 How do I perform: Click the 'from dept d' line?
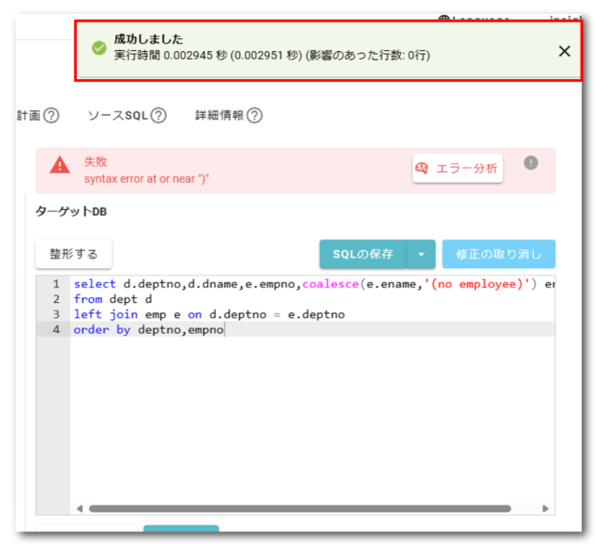[x=112, y=299]
